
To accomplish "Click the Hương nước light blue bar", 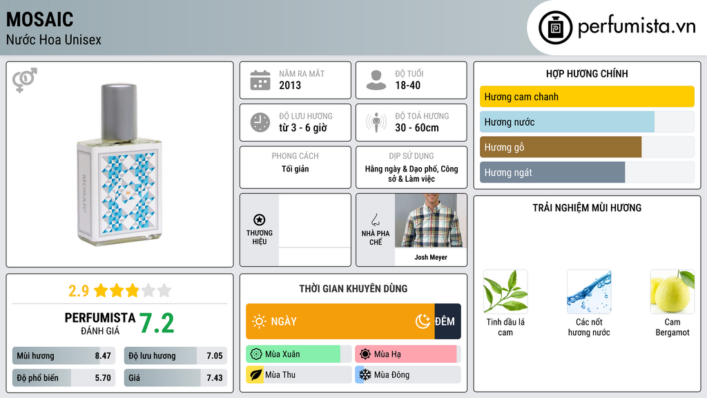I will point(568,122).
